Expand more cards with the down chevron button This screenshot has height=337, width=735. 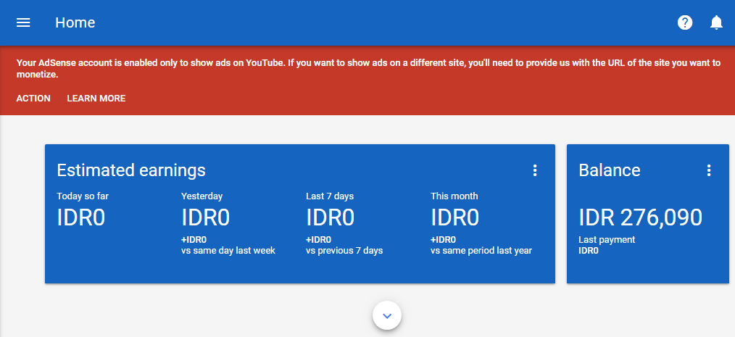tap(387, 315)
